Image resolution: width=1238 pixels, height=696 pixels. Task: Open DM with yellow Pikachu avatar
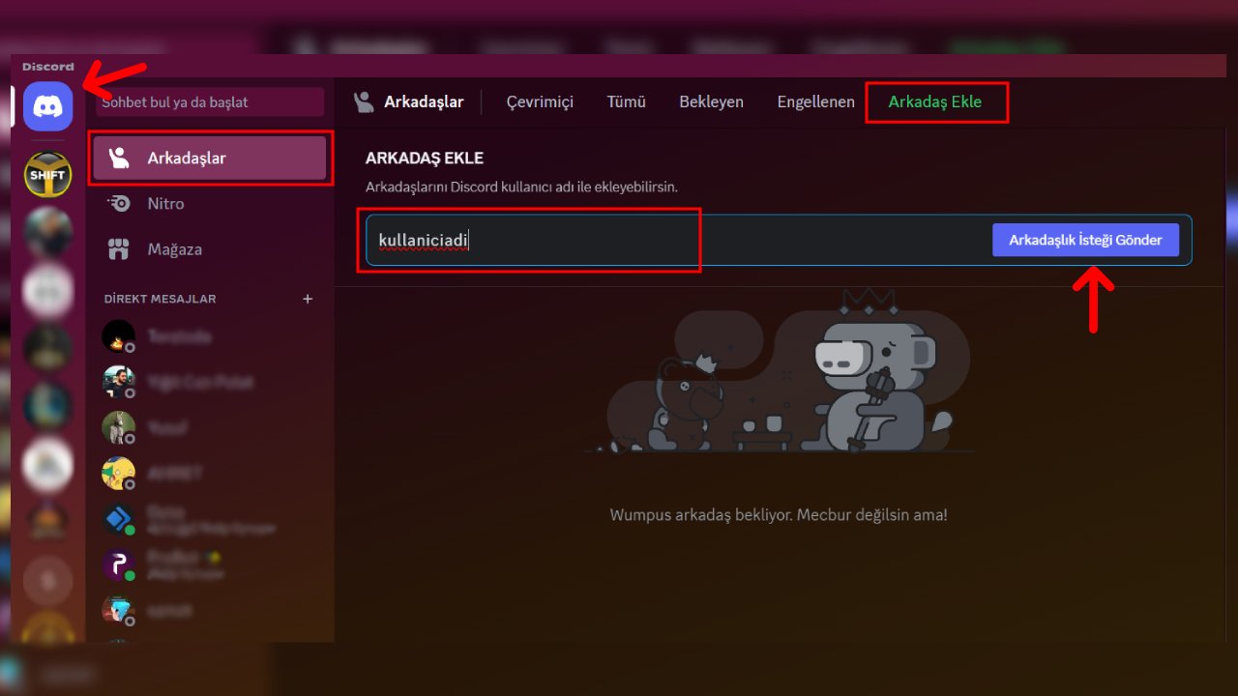click(x=118, y=473)
